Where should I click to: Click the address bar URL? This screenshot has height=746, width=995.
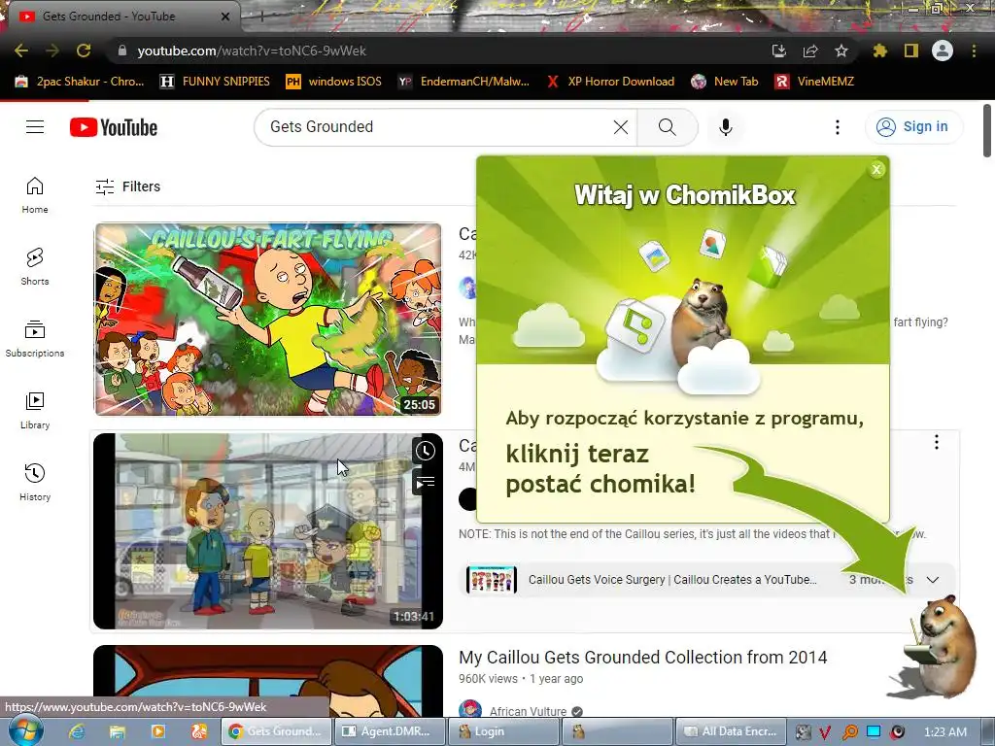[x=252, y=51]
